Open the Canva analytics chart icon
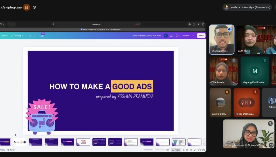The height and width of the screenshot is (157, 276). tap(171, 36)
